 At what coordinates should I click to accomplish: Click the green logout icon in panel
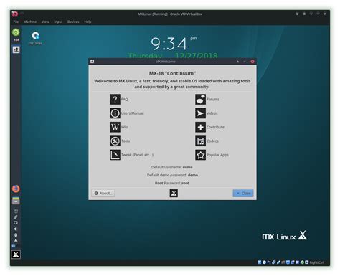tap(16, 32)
